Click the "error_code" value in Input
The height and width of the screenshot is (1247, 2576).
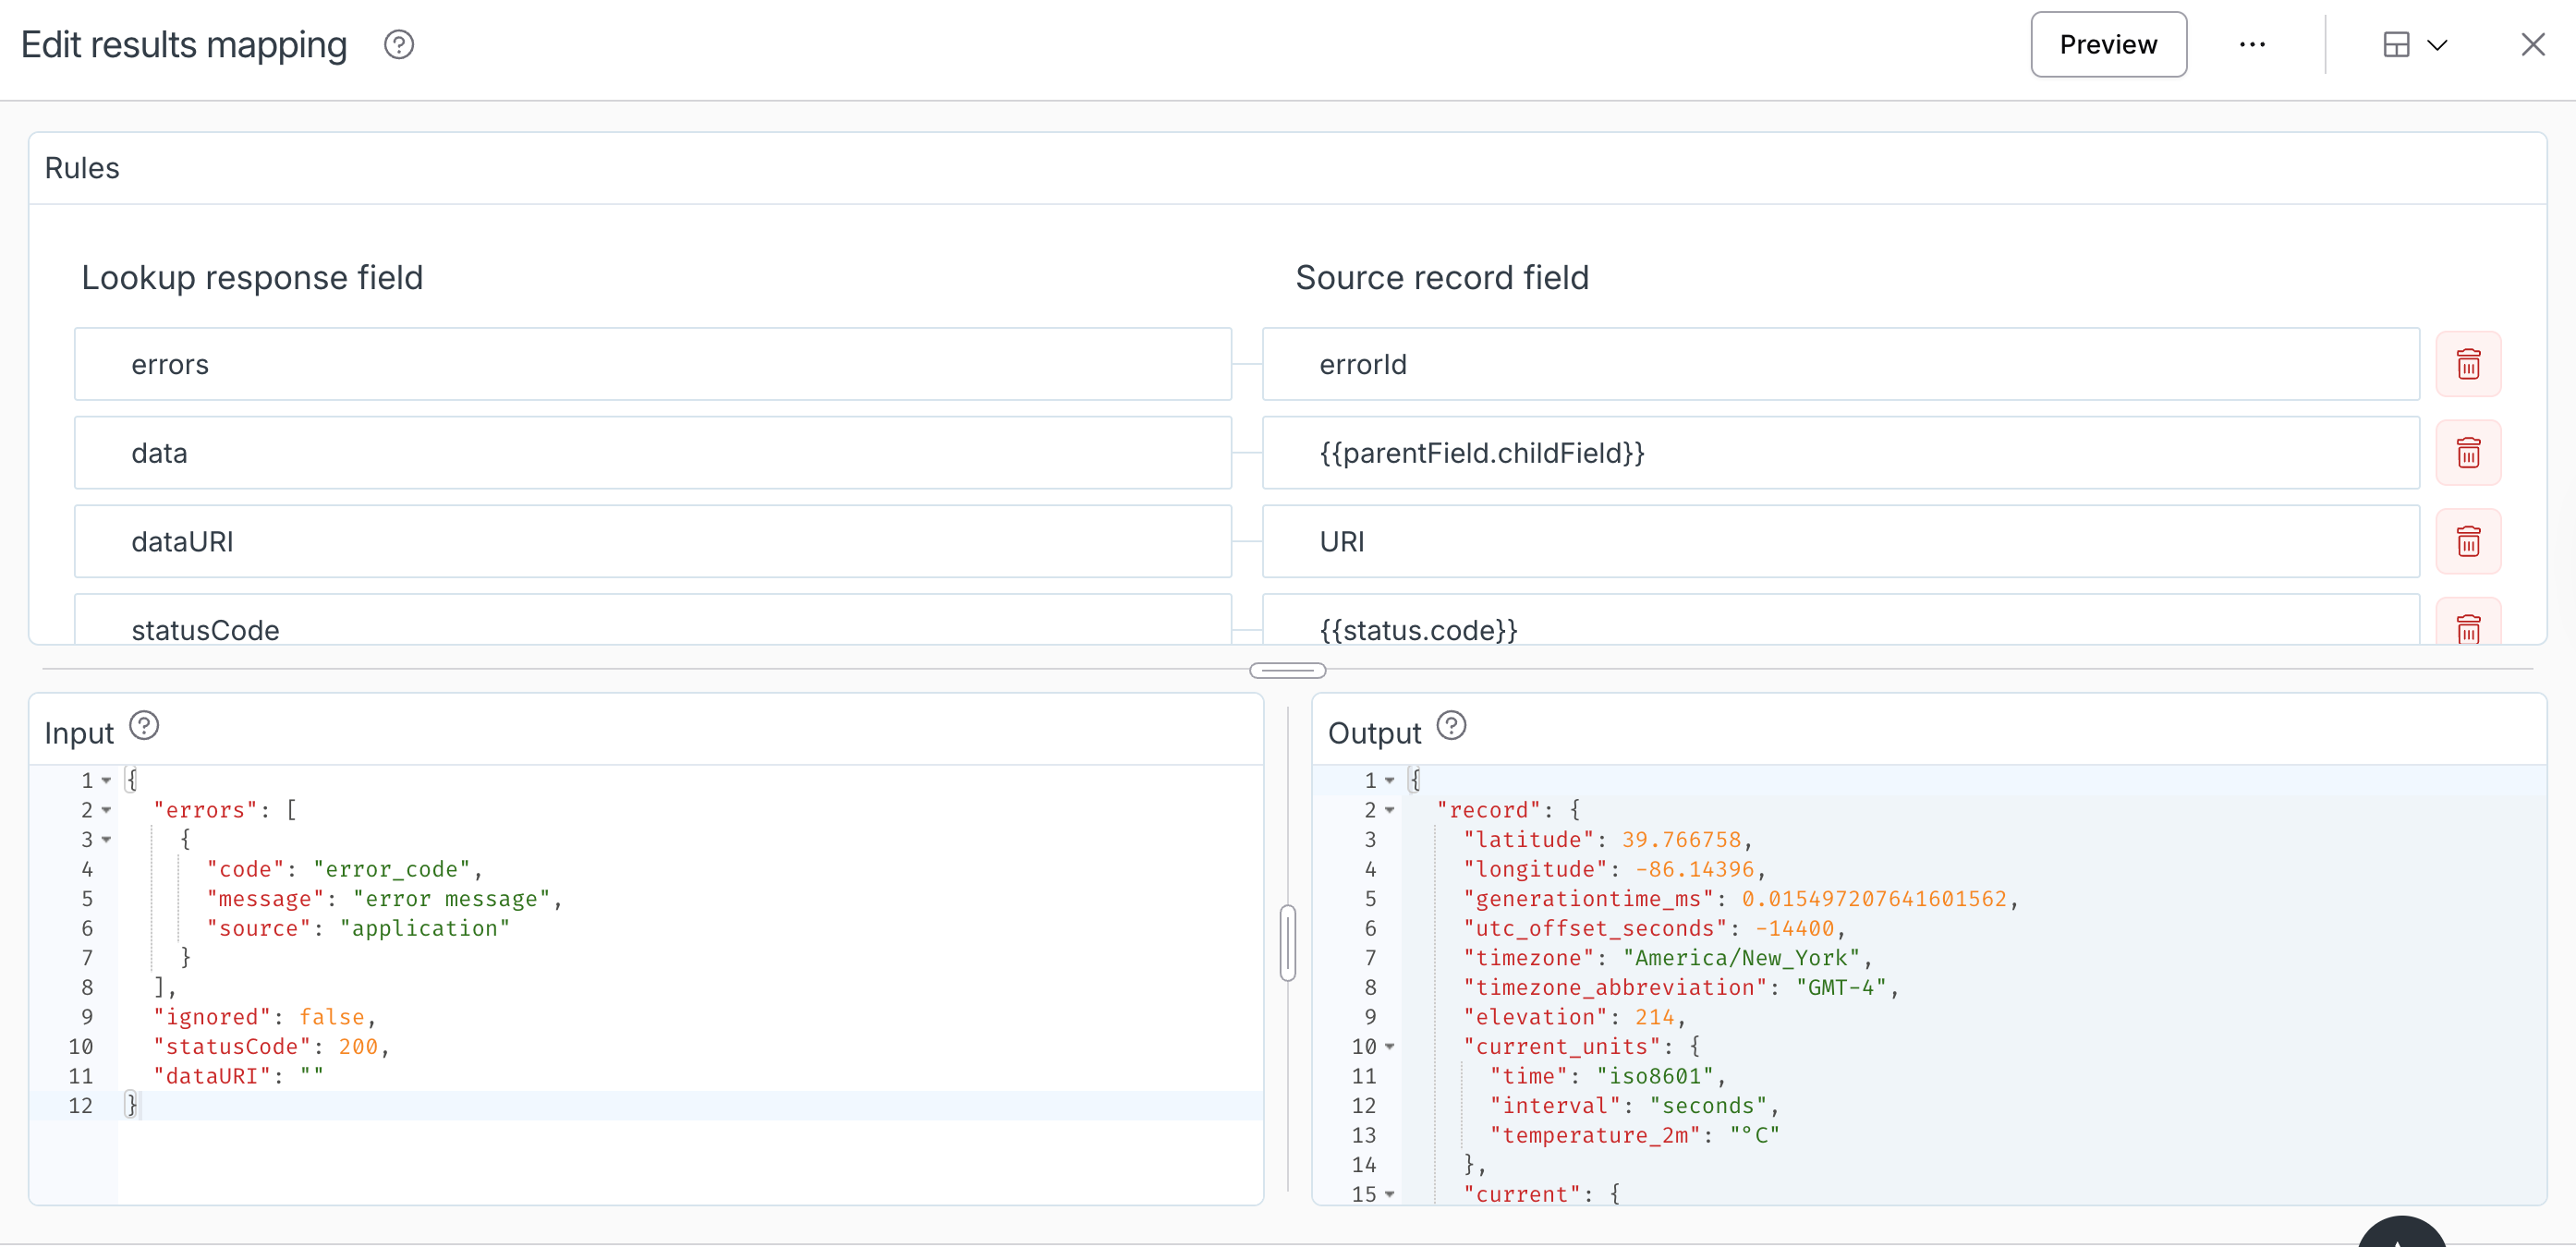tap(391, 870)
